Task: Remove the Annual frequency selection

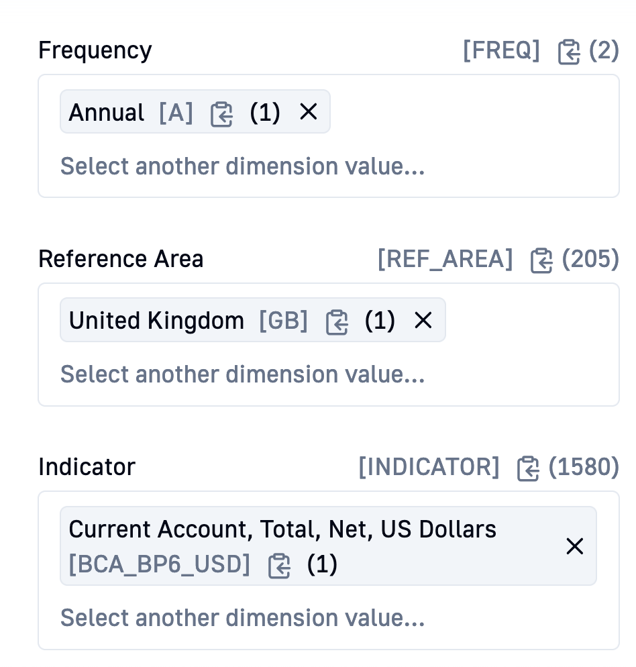Action: coord(309,112)
